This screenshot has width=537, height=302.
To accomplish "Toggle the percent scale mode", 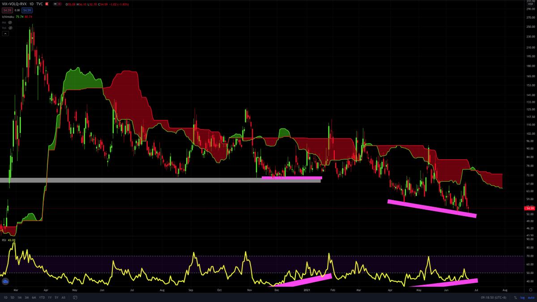I will tap(516, 298).
